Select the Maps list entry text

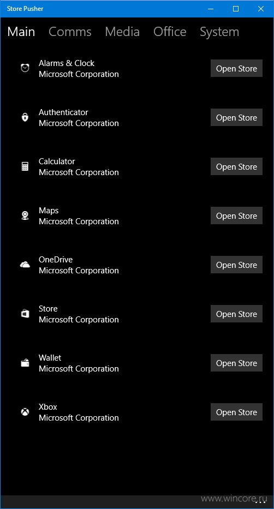coord(79,216)
